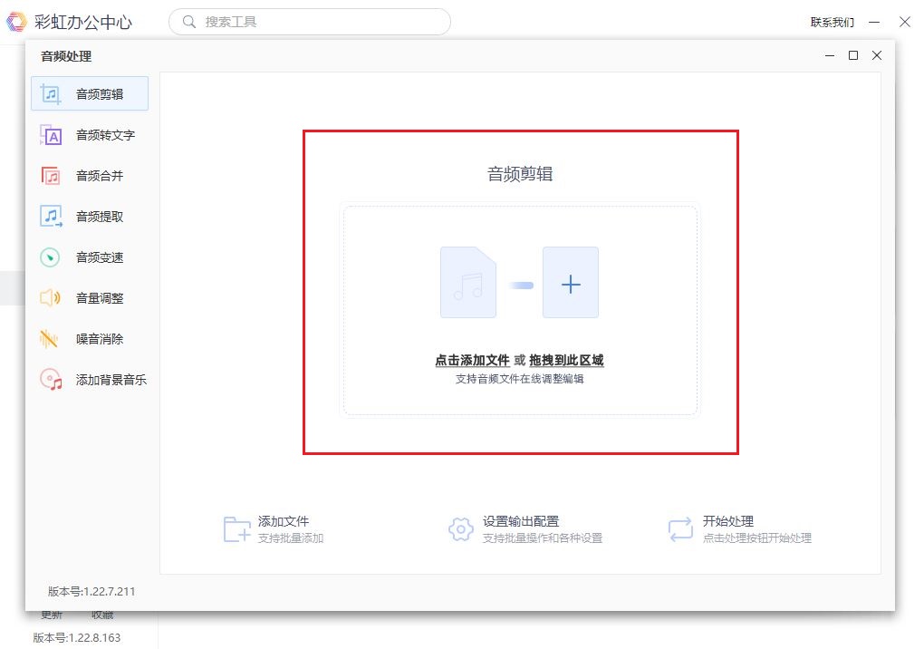Open the 联系我们 contact menu
The image size is (924, 649).
point(831,22)
